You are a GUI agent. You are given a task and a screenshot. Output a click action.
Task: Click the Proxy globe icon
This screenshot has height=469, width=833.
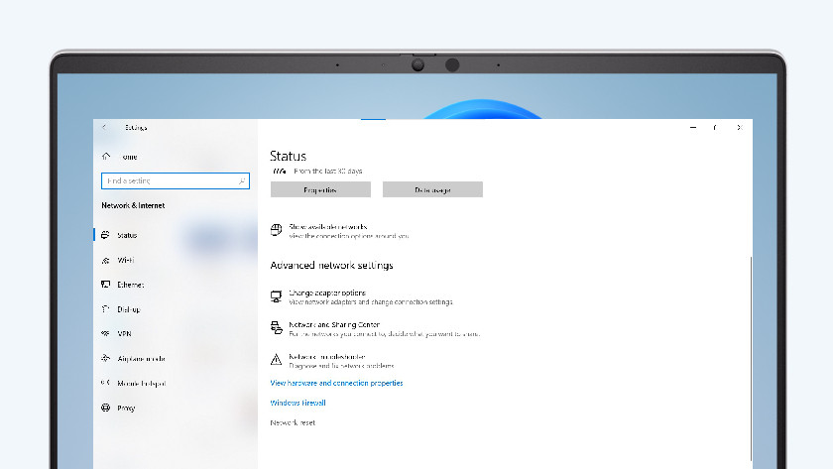(106, 408)
